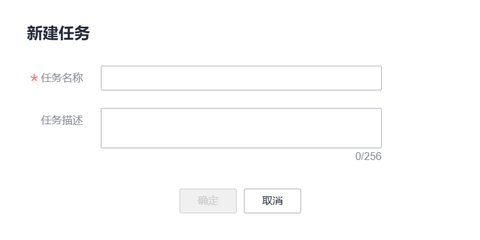Screen dimensions: 480x240
Task: Activate the required name field
Action: [x=241, y=78]
